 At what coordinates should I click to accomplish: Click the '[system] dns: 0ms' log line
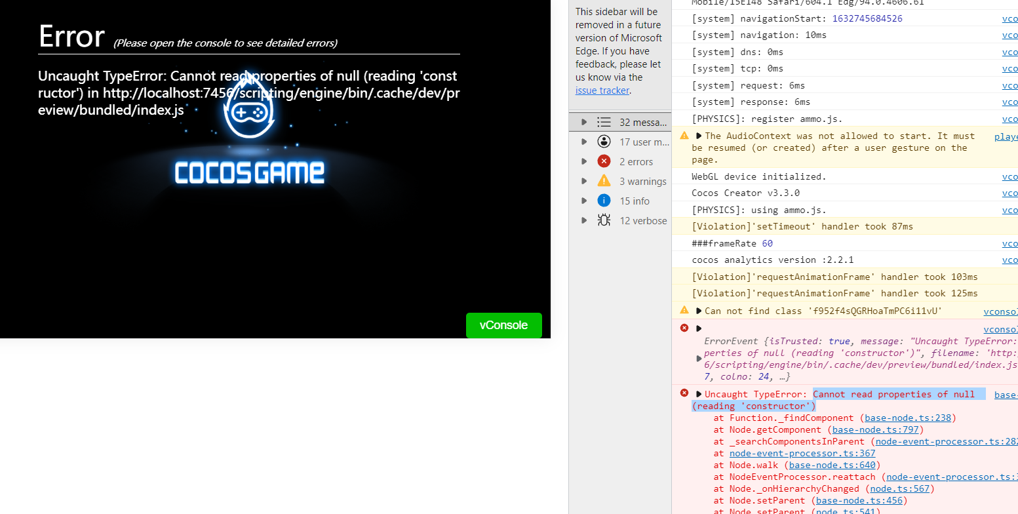pyautogui.click(x=737, y=52)
